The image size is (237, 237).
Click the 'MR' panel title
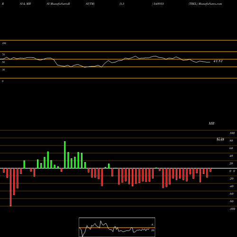coord(211,123)
